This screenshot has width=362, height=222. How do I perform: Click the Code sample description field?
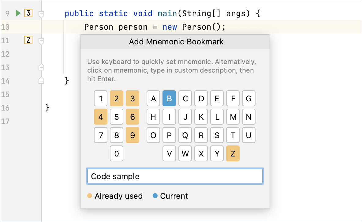pos(175,176)
